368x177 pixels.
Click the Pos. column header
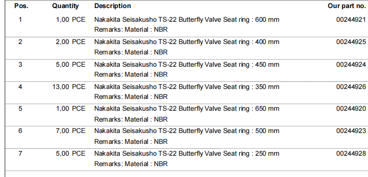point(21,6)
